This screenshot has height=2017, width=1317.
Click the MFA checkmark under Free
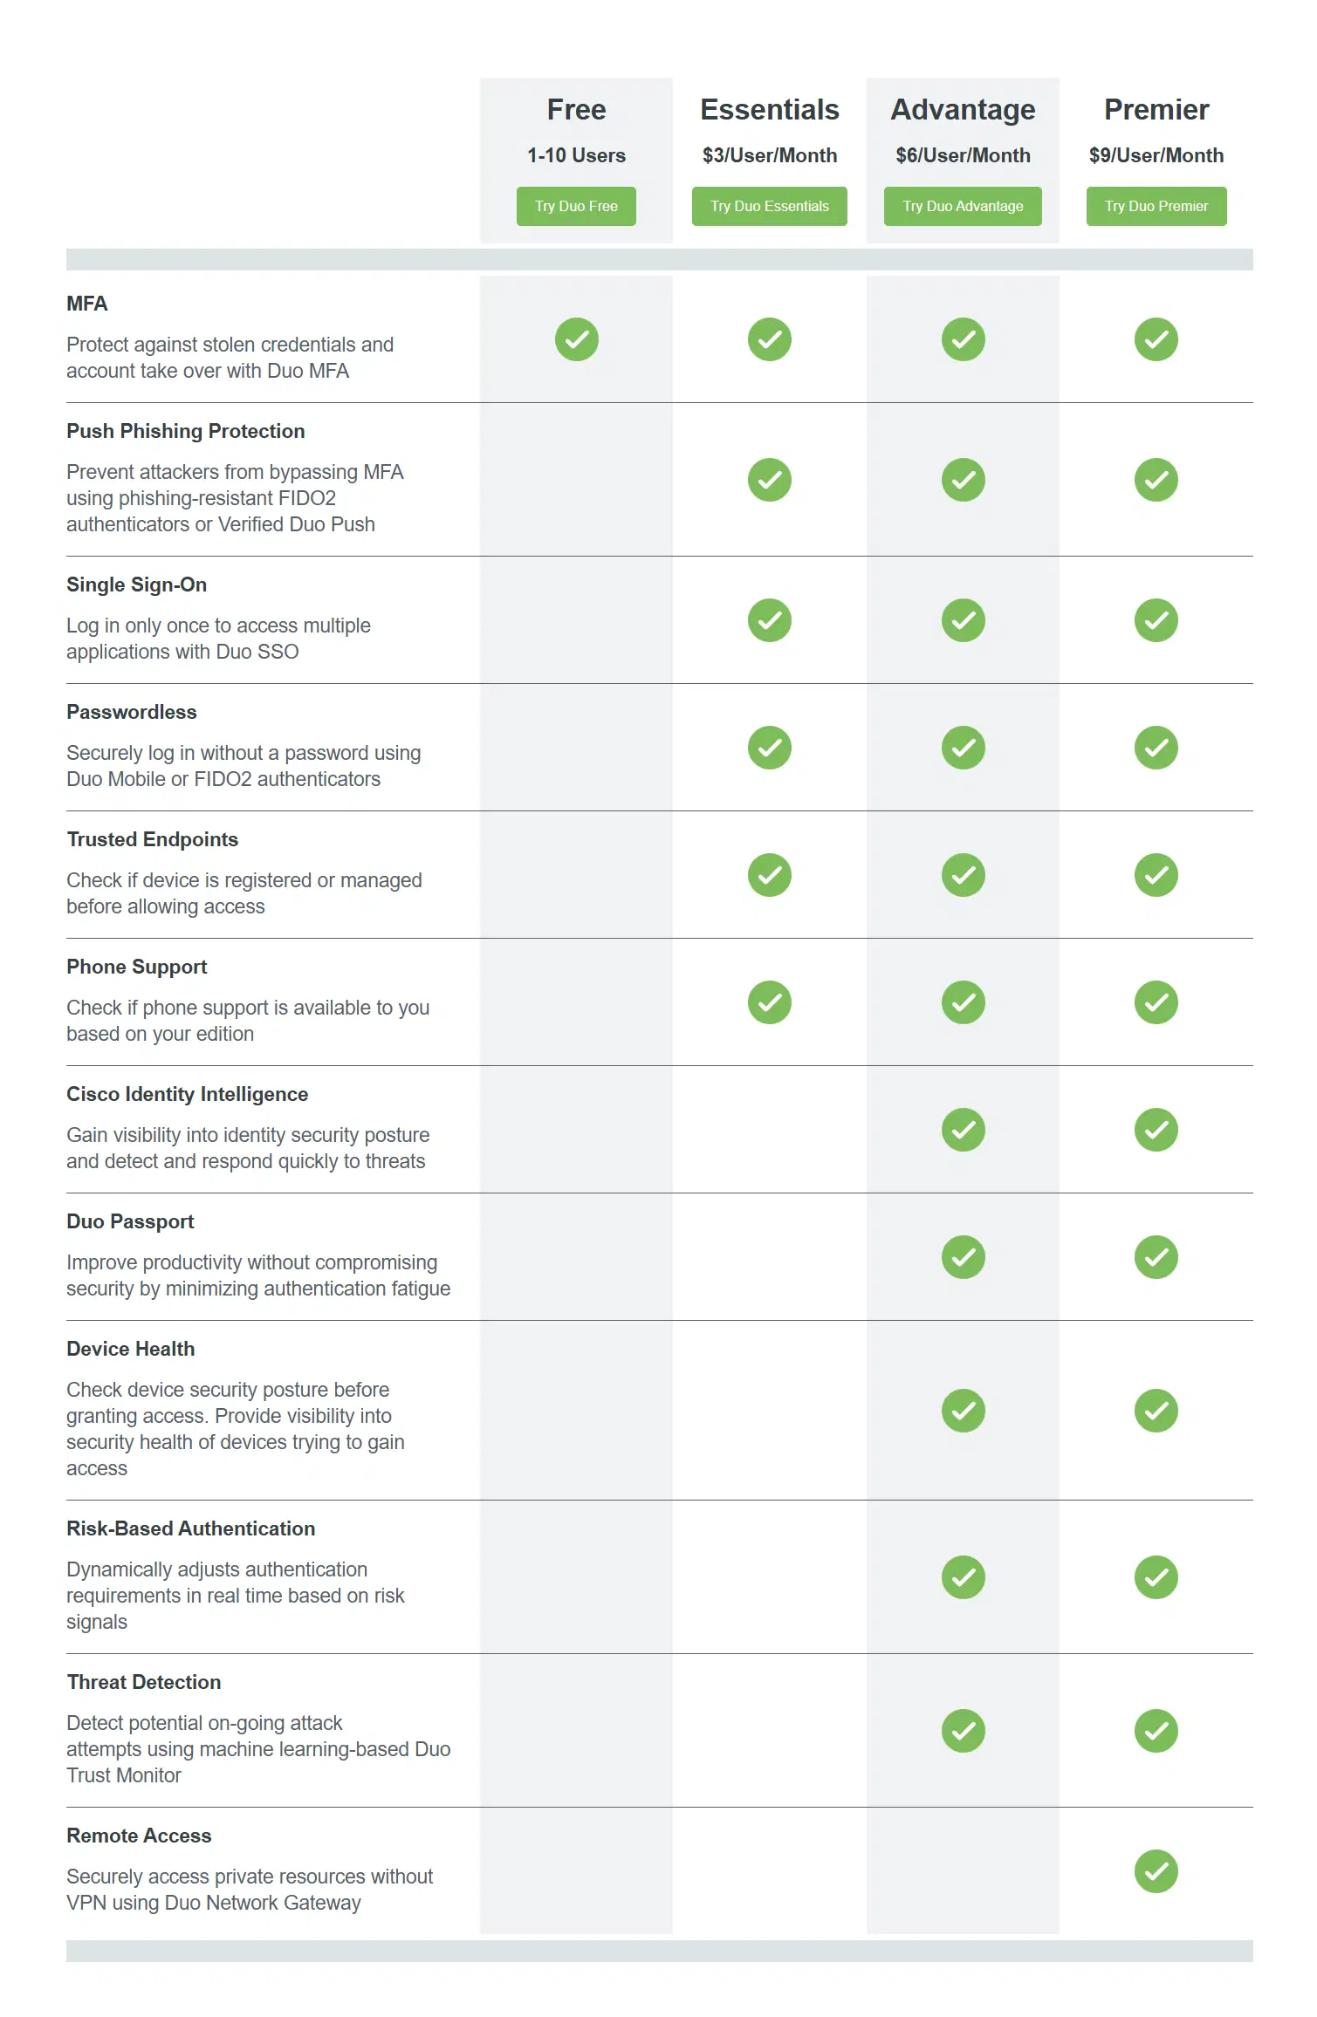577,339
